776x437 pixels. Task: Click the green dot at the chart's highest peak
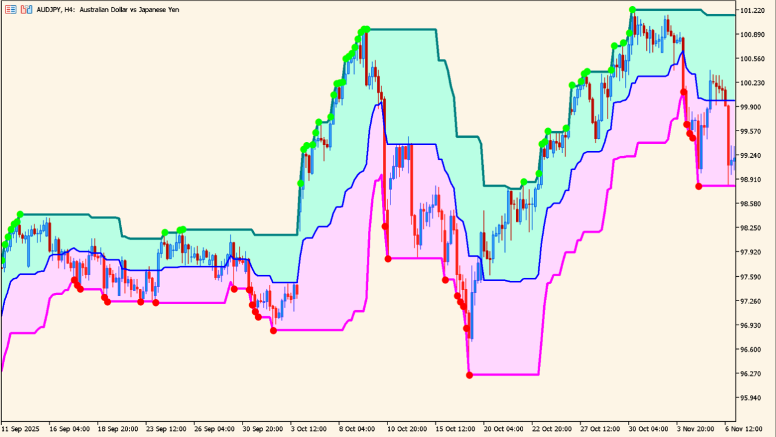[632, 10]
